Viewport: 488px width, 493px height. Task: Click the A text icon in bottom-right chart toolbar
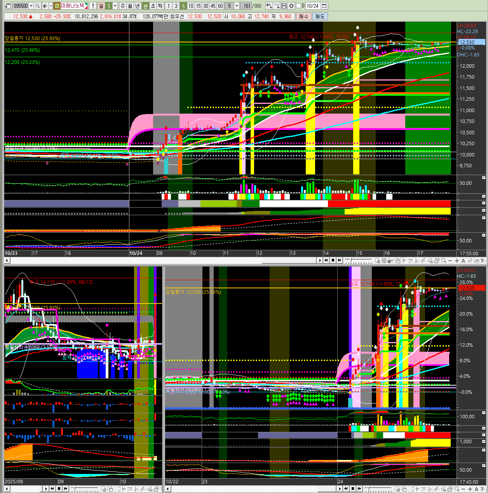[476, 489]
